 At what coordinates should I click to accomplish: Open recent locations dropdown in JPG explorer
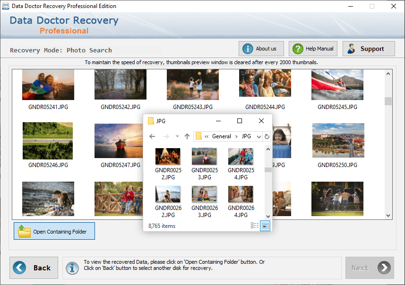pos(177,136)
